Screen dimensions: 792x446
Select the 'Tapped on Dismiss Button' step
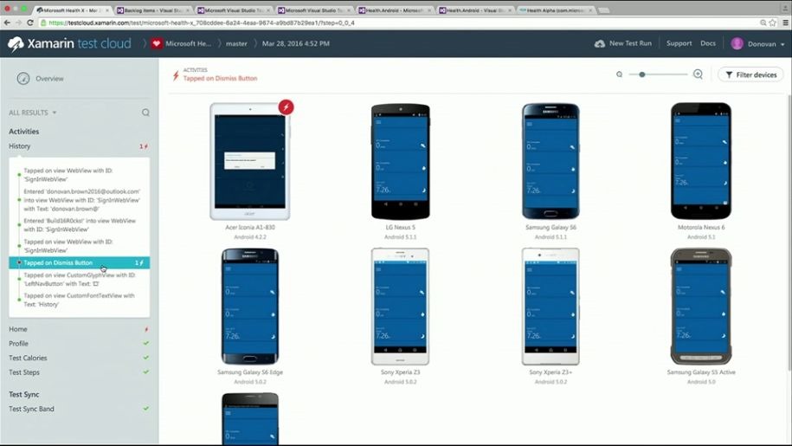[80, 262]
